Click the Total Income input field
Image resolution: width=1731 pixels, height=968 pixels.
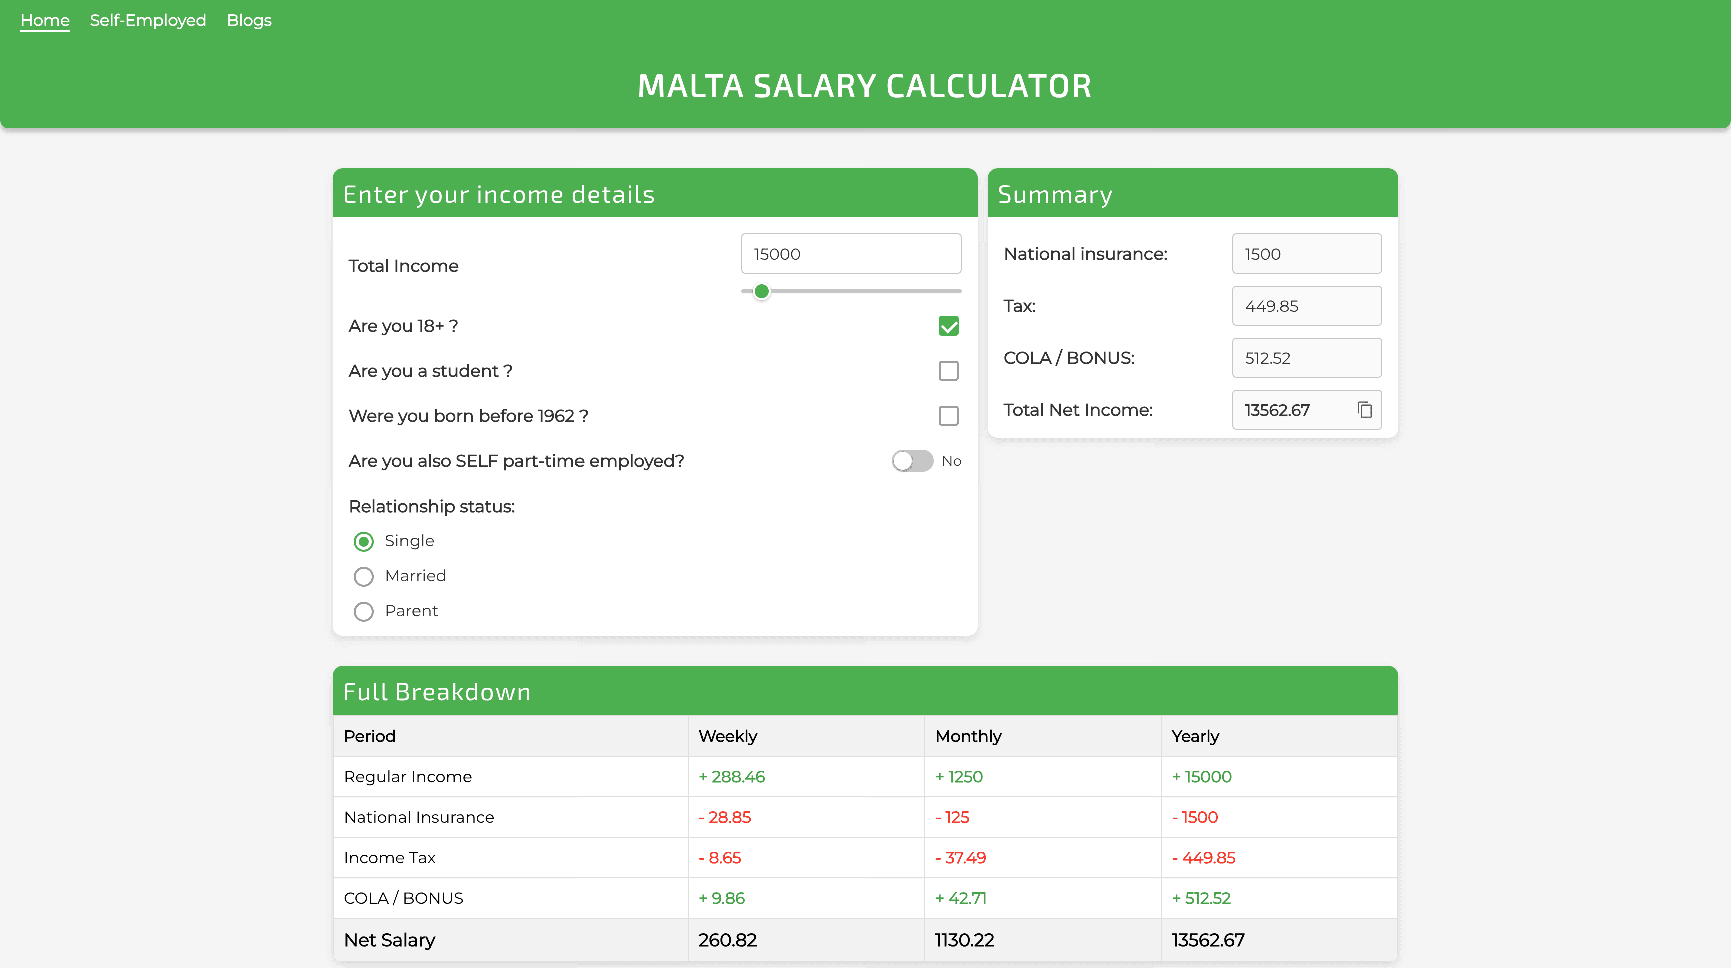coord(850,254)
